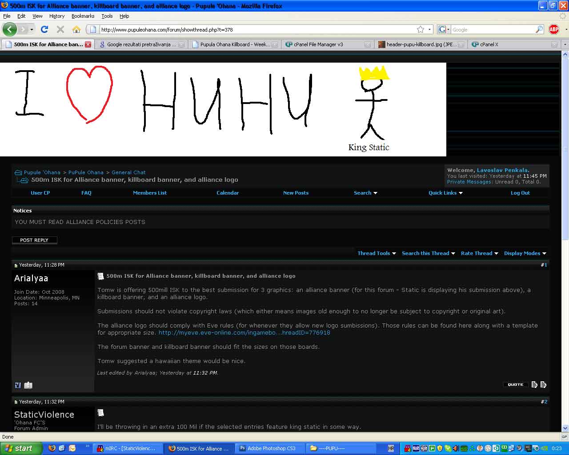
Task: Open the back/forward history dropdown arrow
Action: click(x=32, y=30)
